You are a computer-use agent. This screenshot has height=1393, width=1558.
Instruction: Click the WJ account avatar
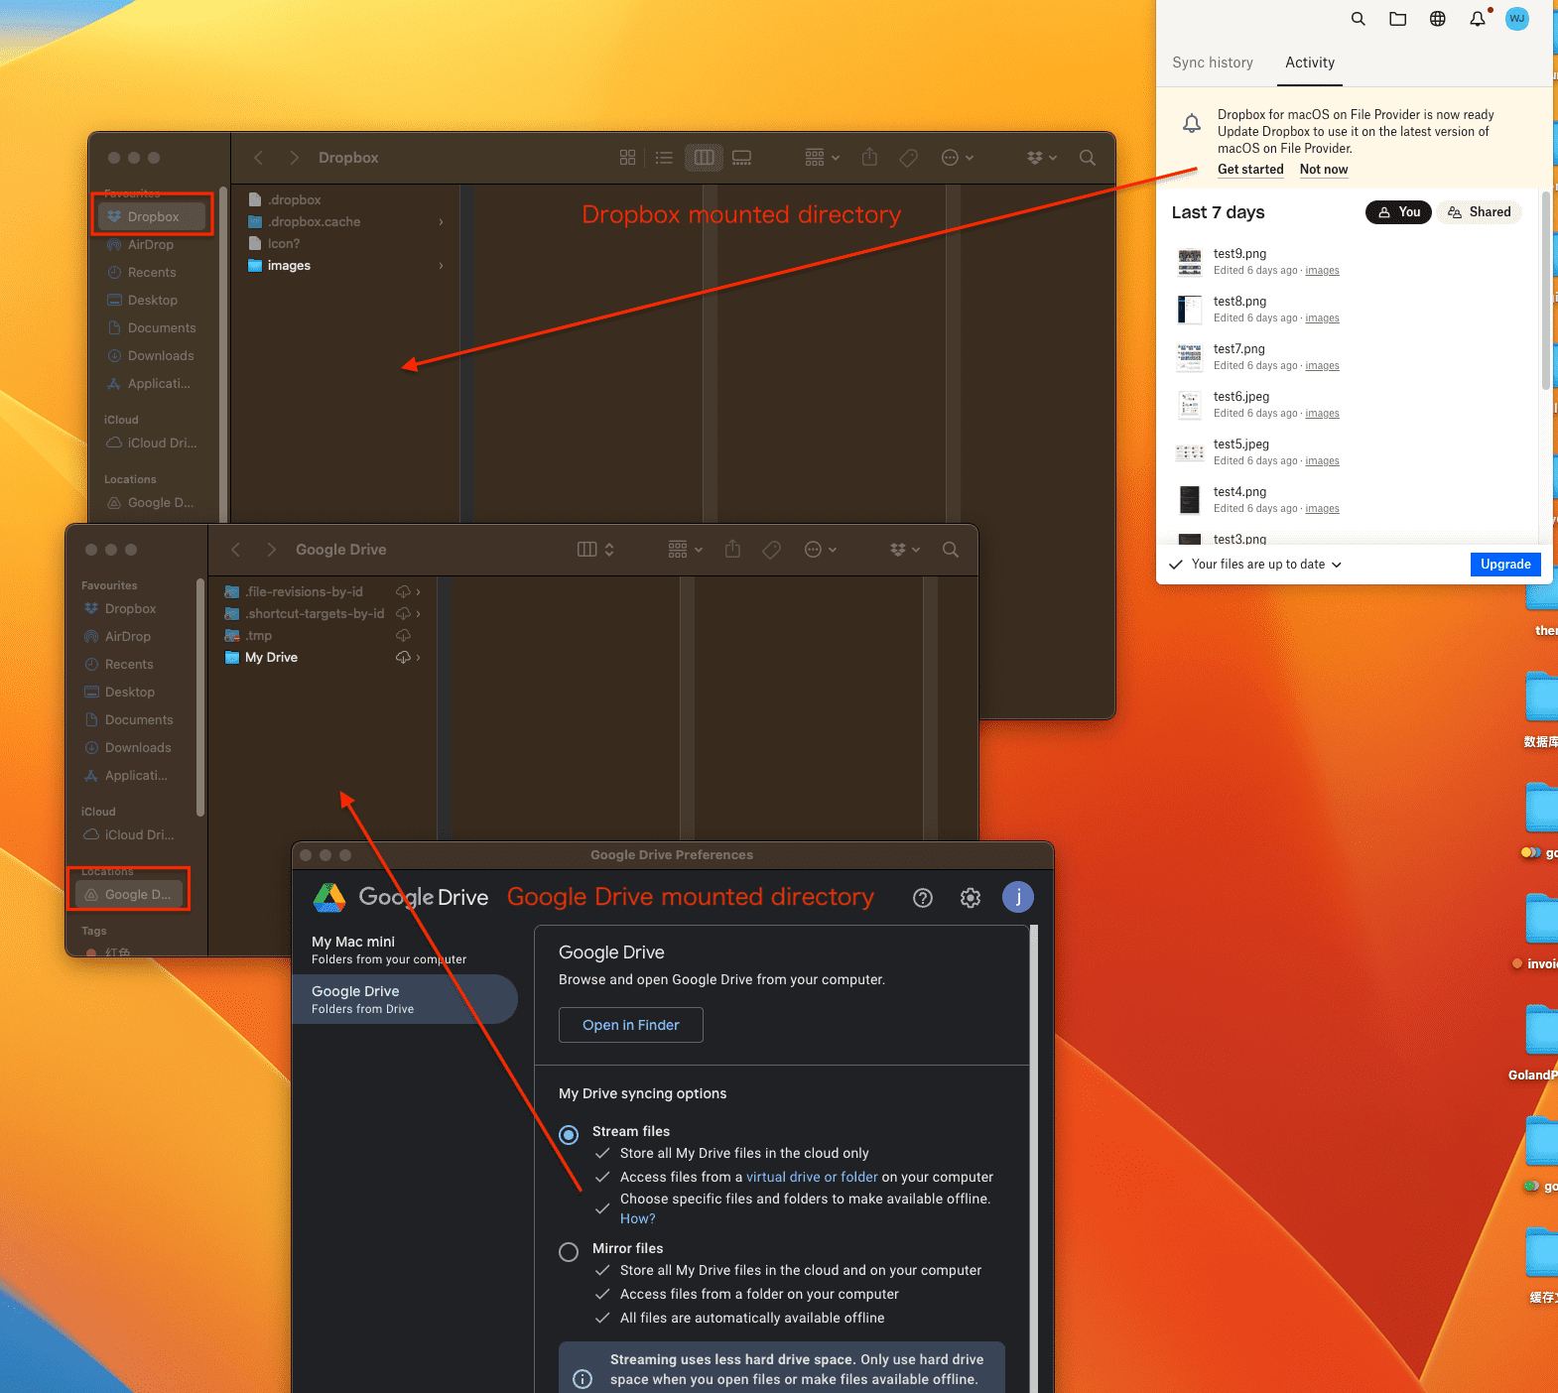click(1517, 19)
